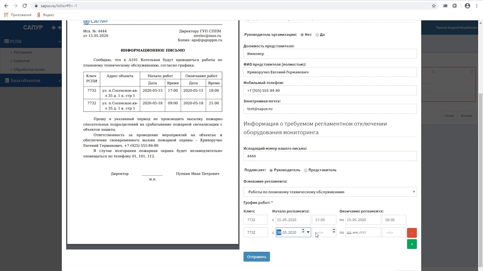
Task: Click strelec@mos.ru in the letter preview
Action: pyautogui.click(x=207, y=35)
